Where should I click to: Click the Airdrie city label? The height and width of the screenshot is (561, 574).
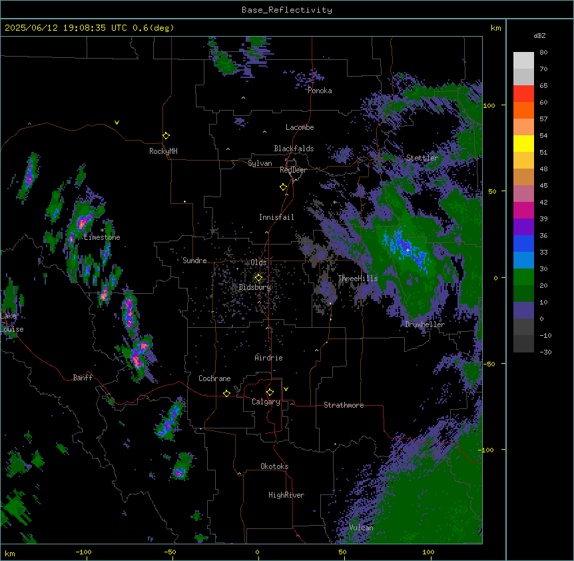pyautogui.click(x=268, y=358)
